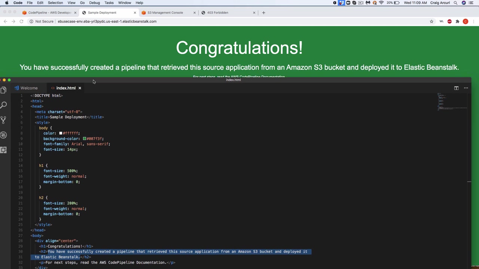479x269 pixels.
Task: Bookmark page with the star icon
Action: click(431, 21)
